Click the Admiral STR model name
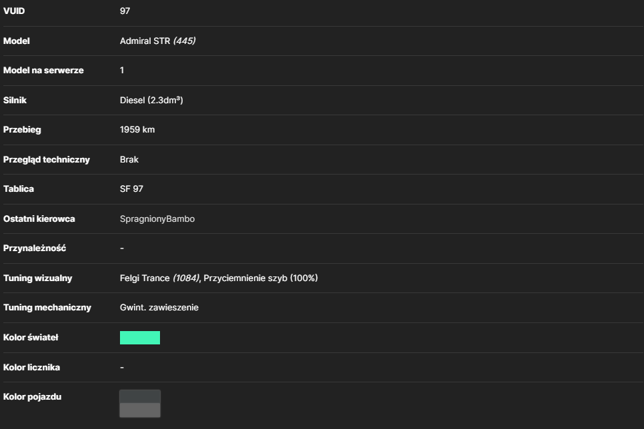 pos(145,41)
